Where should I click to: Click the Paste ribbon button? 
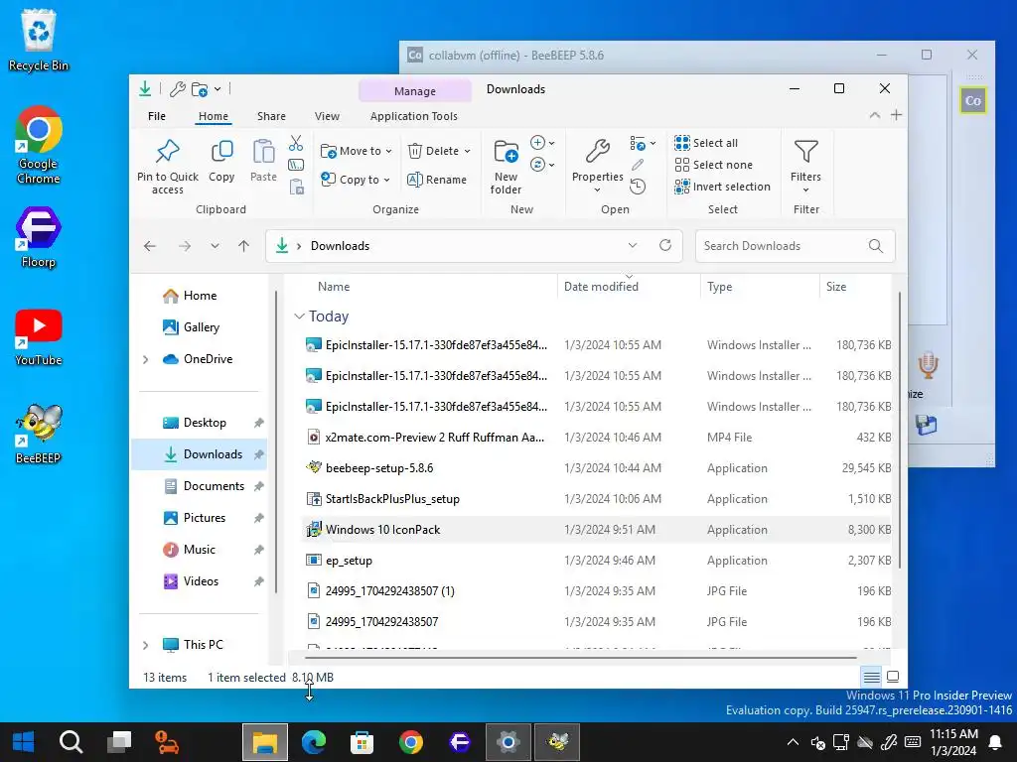263,162
